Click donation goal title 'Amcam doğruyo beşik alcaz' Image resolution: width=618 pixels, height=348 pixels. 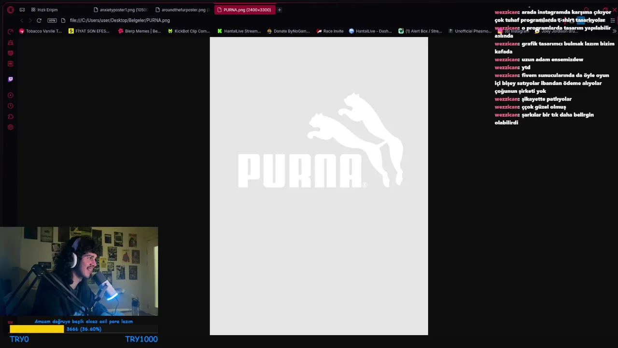tap(84, 321)
